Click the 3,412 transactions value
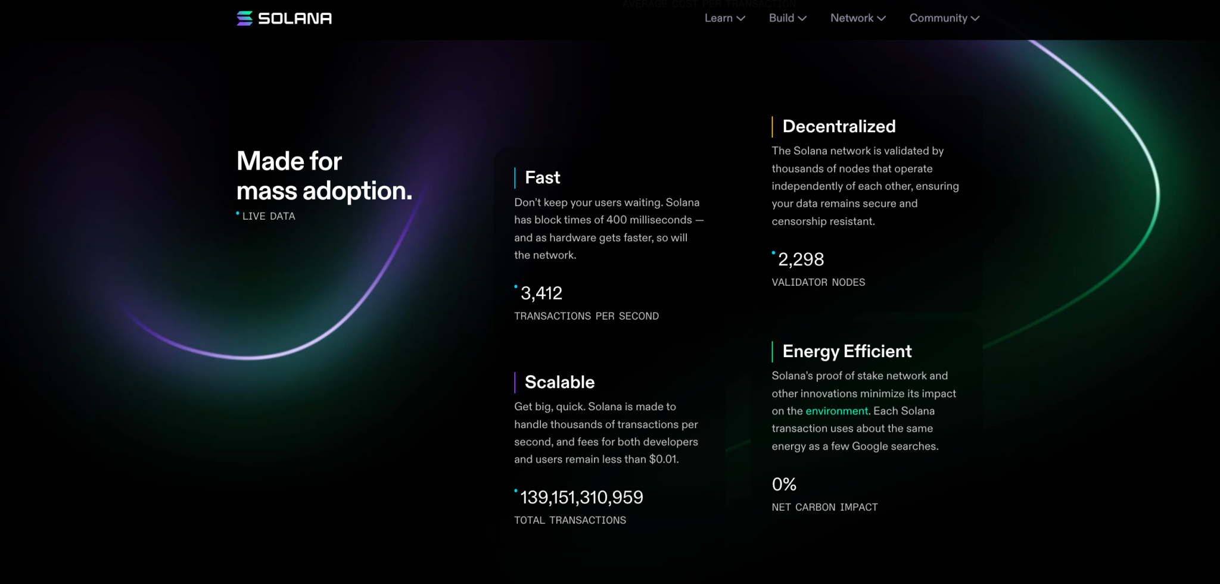The image size is (1220, 584). coord(541,293)
